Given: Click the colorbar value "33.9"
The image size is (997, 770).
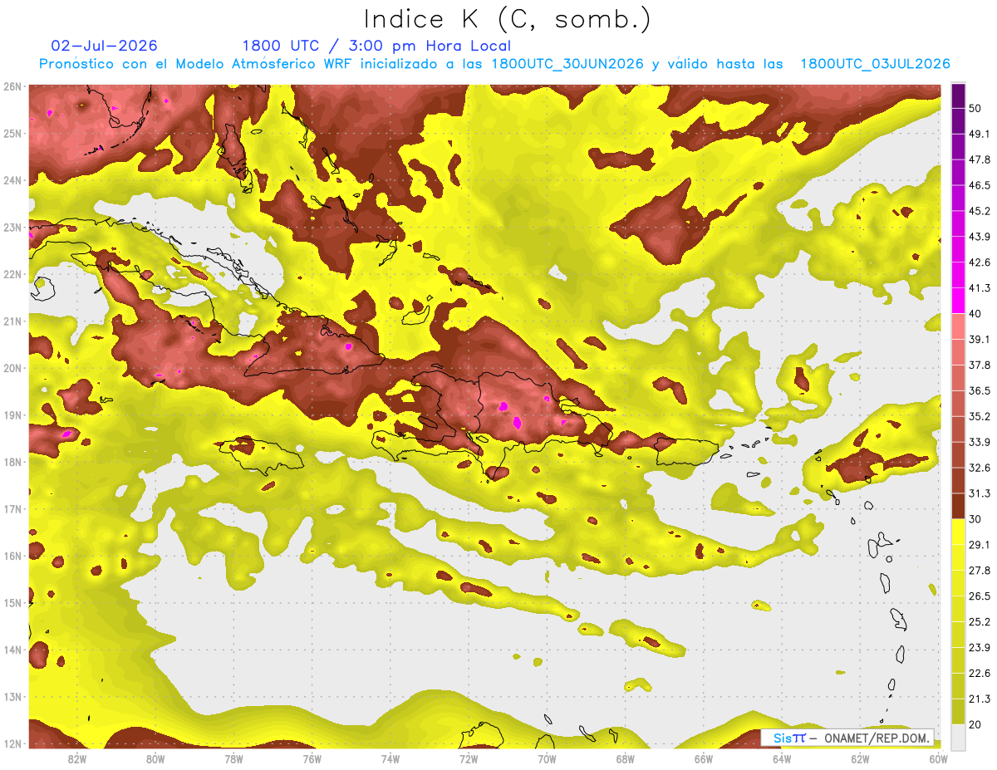Looking at the screenshot, I should (980, 442).
